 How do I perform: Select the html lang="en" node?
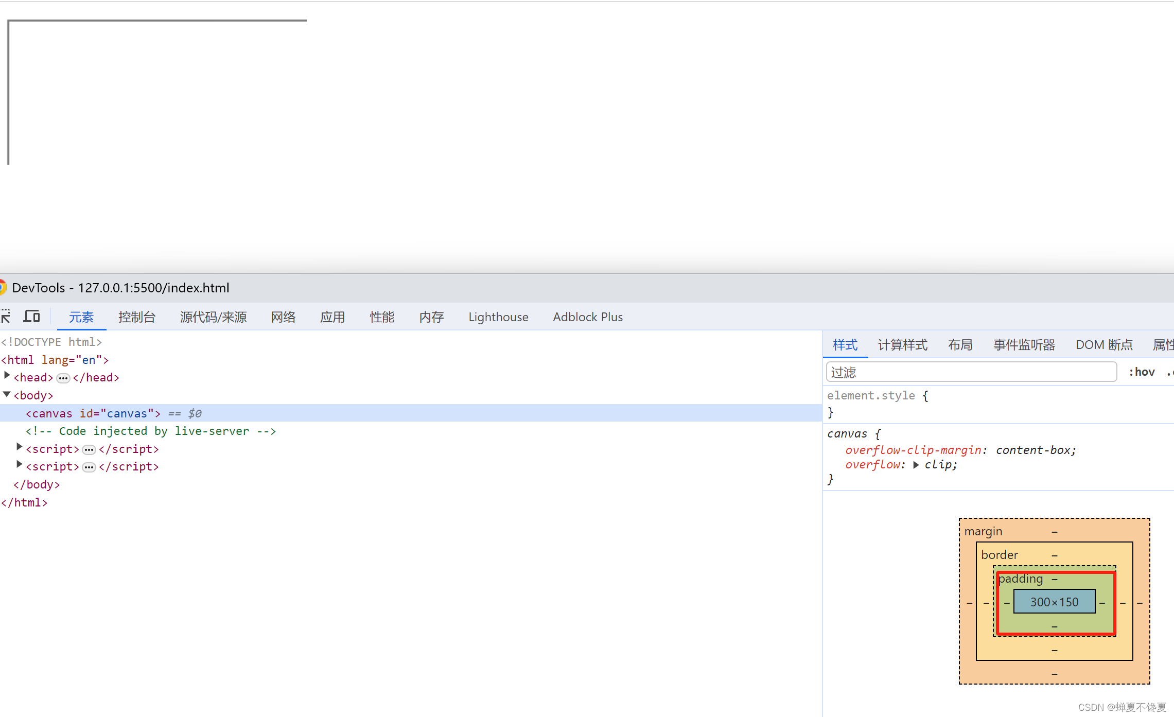click(x=55, y=360)
